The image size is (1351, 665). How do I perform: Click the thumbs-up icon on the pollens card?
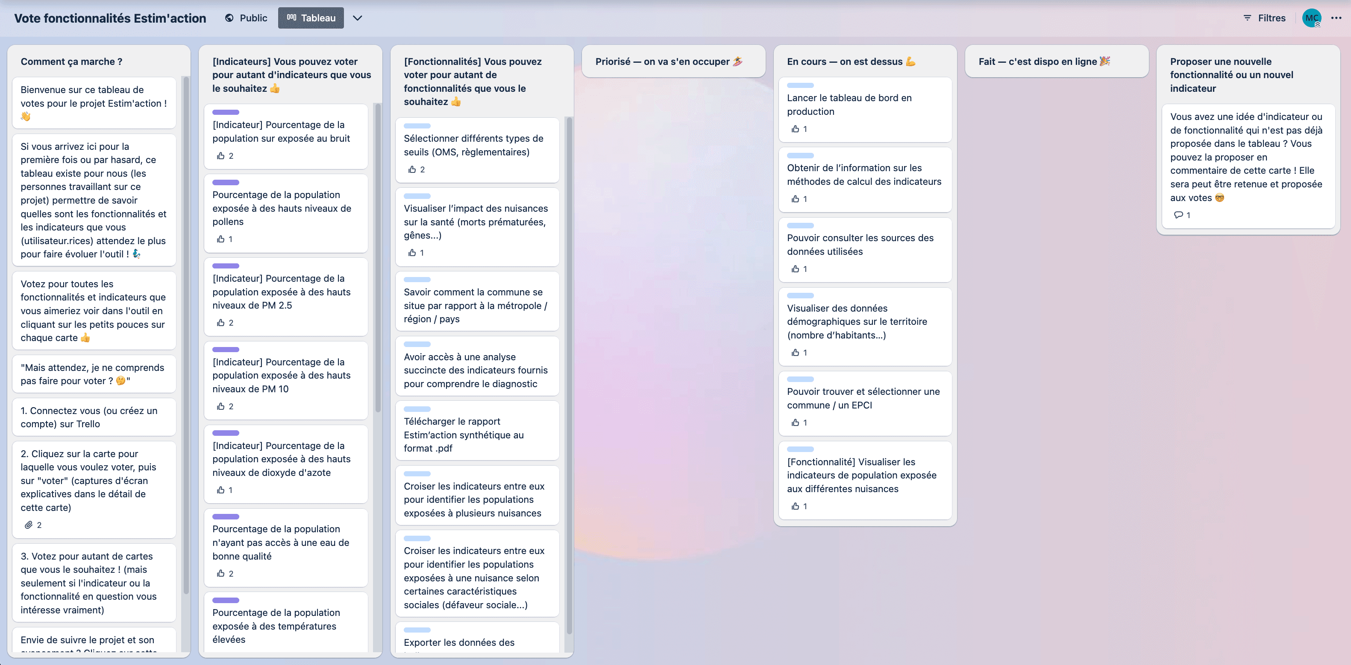coord(221,239)
